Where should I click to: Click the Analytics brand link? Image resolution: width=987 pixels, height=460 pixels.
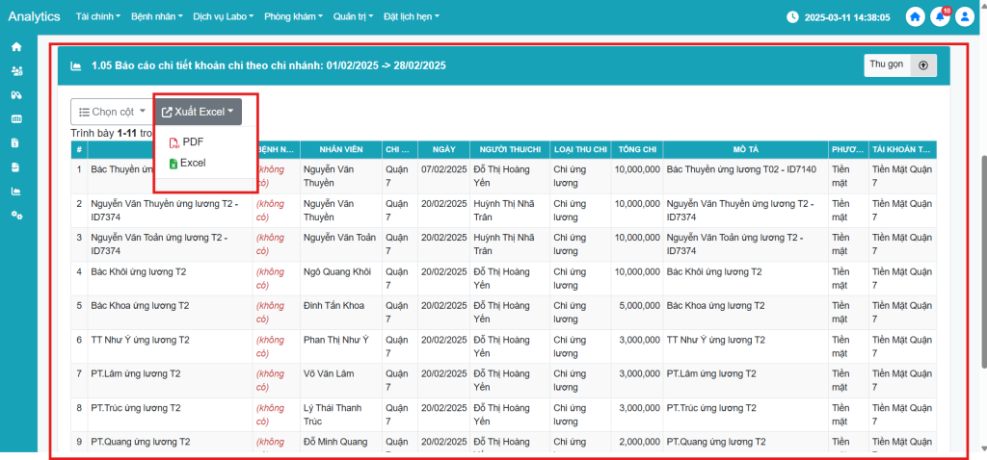34,17
